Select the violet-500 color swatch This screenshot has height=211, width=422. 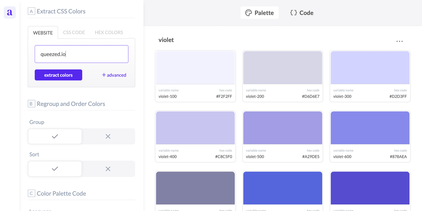tap(283, 128)
